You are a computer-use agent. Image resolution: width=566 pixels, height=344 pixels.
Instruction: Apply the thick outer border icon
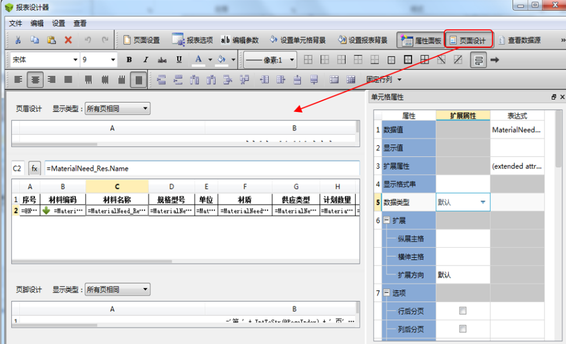(x=408, y=60)
